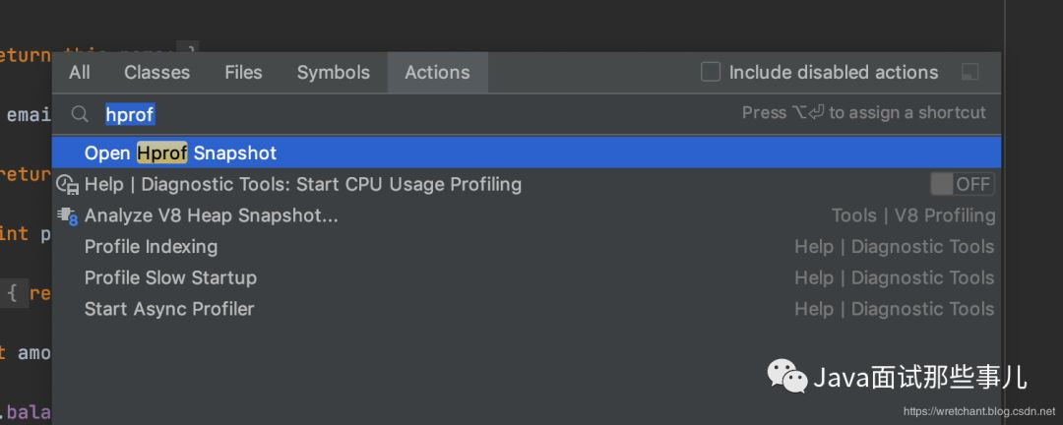Open the wretchant.blog.csdn.net link

click(x=979, y=411)
